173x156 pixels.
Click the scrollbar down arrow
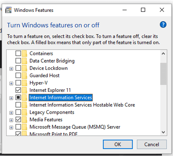[163, 132]
